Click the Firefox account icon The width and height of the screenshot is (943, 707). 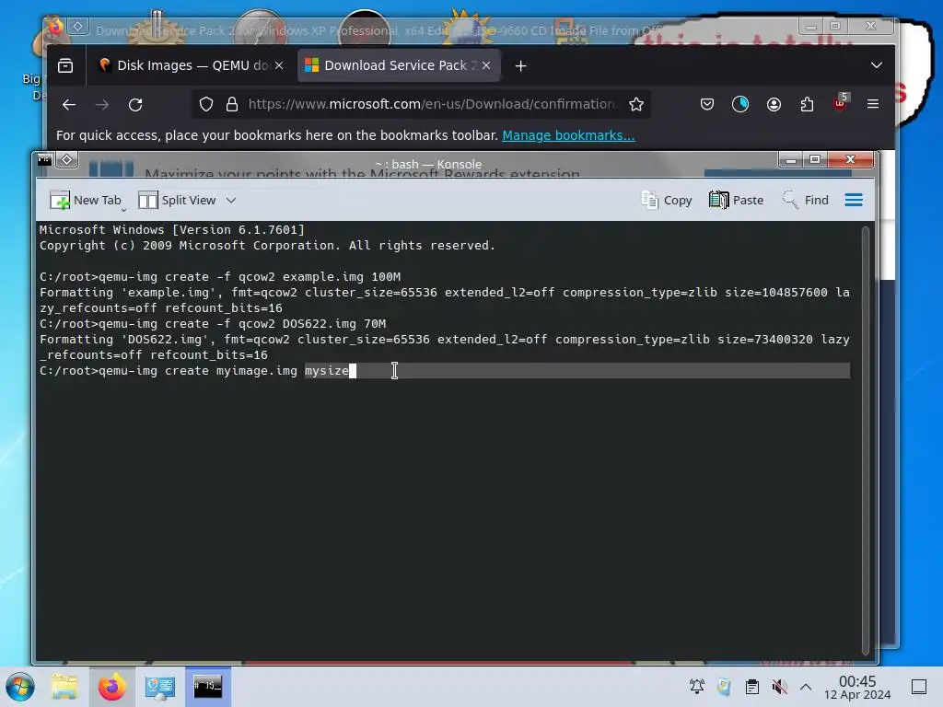[x=774, y=105]
